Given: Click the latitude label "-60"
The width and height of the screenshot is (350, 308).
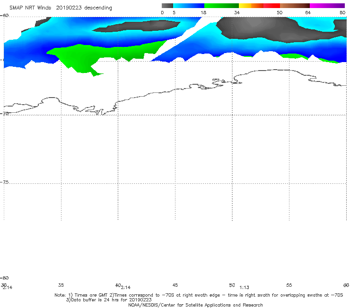Looking at the screenshot, I should 4,16.
